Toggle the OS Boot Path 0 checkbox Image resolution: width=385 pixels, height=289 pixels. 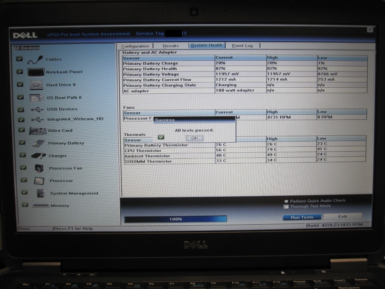click(21, 97)
